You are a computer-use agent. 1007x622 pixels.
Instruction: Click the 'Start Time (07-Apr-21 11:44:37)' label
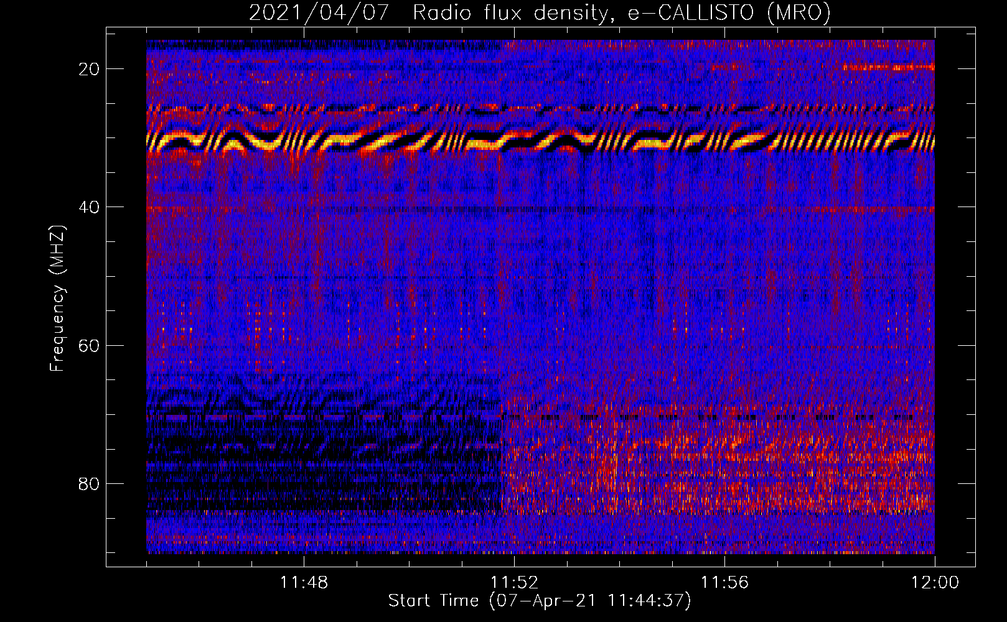click(540, 601)
